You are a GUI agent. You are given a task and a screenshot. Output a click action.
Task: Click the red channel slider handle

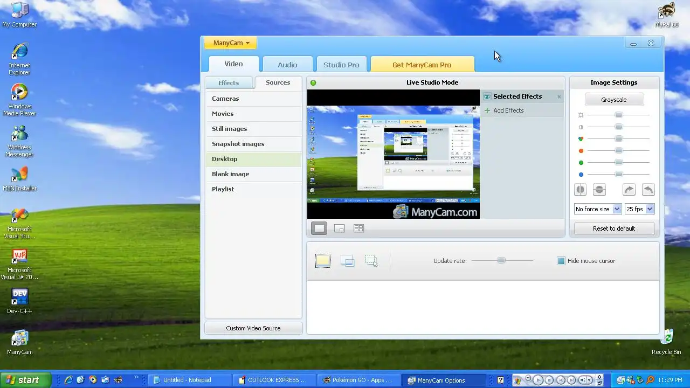tap(619, 150)
